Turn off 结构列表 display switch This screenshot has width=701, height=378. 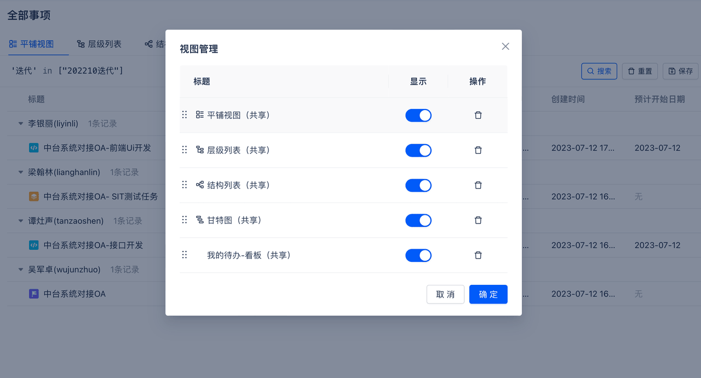tap(418, 185)
